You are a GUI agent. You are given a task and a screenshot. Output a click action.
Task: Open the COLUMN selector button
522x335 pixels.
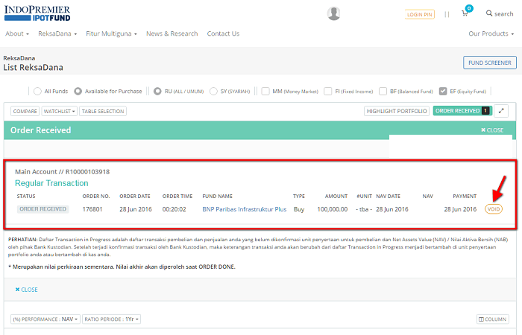click(x=492, y=319)
